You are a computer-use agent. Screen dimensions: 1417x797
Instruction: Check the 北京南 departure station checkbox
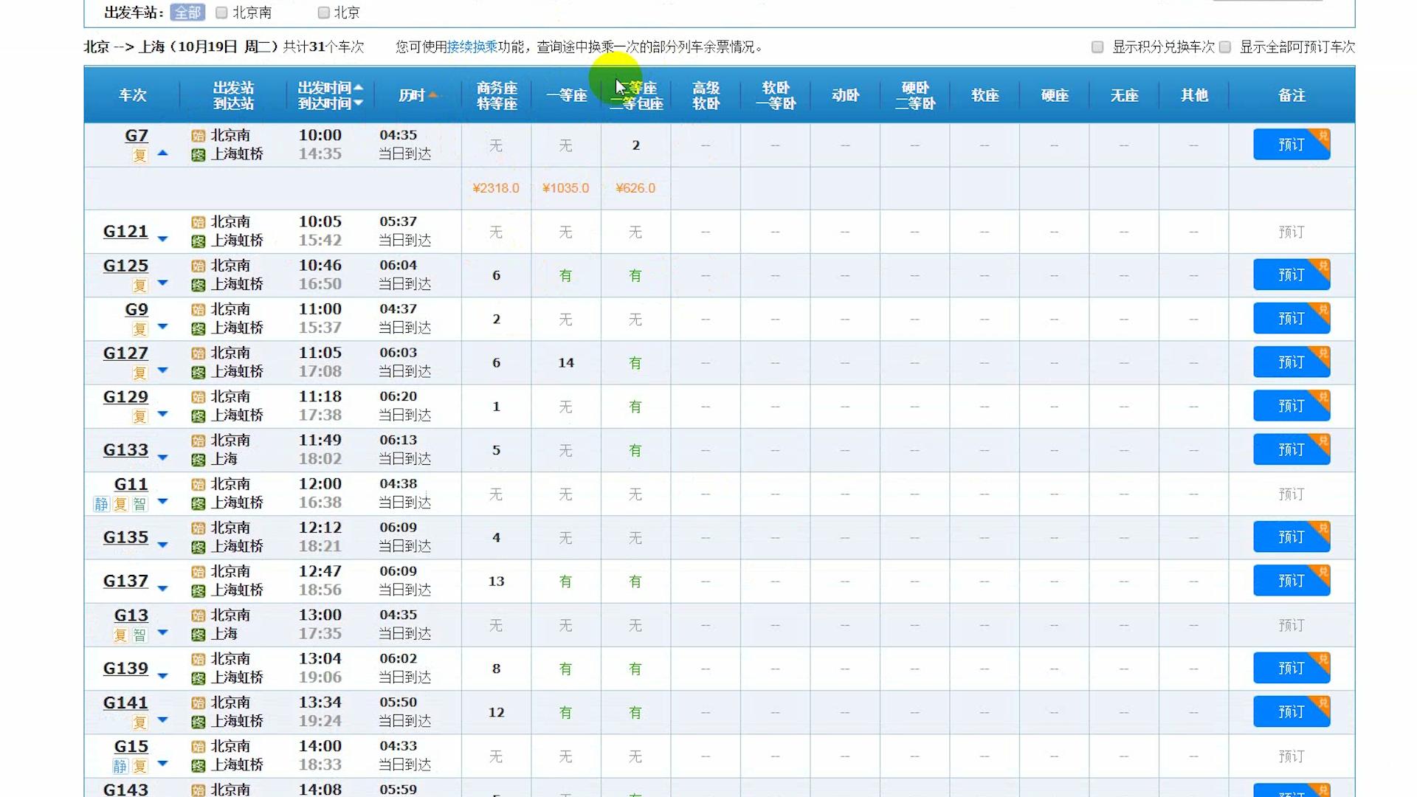(x=221, y=12)
